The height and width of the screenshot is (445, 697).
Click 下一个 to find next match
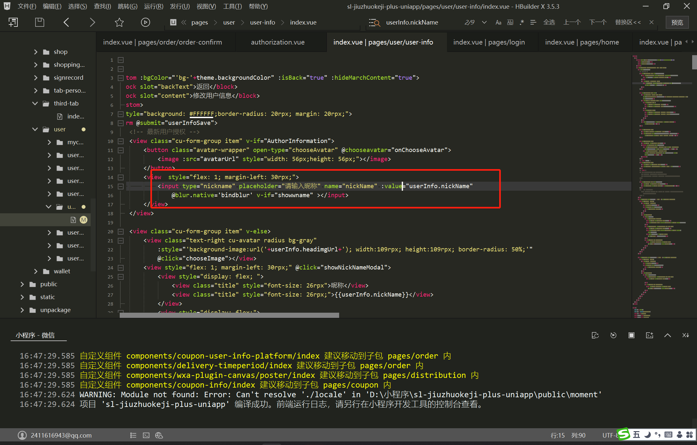tap(598, 22)
